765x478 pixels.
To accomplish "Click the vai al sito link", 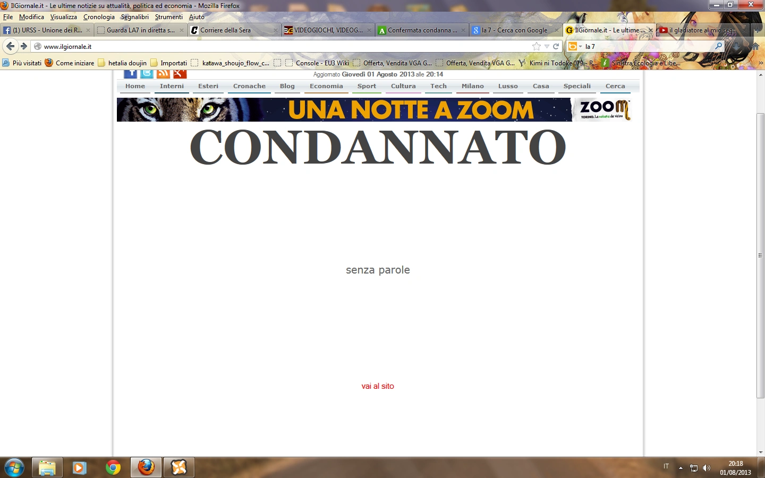I will pos(378,386).
